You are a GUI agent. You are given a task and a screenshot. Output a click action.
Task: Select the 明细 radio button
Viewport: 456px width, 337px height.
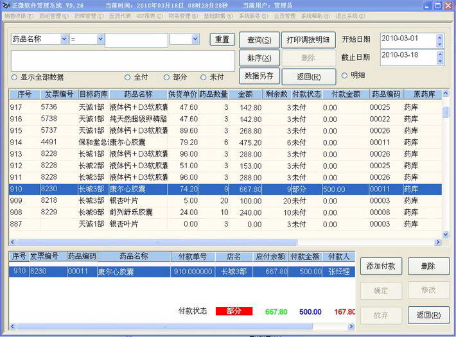coord(345,76)
